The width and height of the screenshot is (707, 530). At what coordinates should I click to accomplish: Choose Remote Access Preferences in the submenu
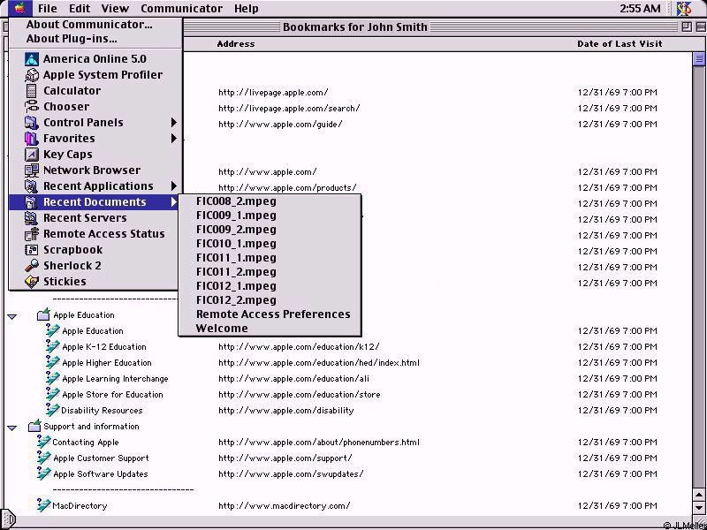[273, 314]
